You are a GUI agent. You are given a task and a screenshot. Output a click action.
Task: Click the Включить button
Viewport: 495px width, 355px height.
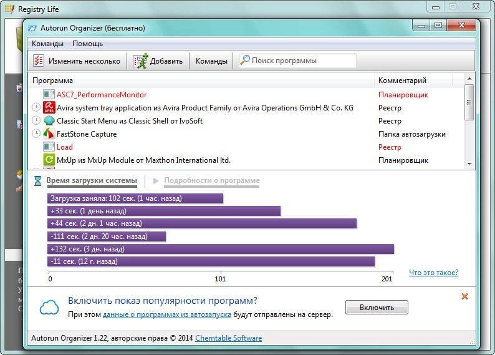pyautogui.click(x=377, y=308)
